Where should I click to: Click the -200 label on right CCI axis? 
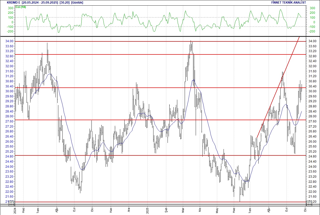coord(312,31)
